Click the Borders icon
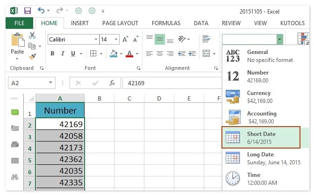The width and height of the screenshot is (314, 196). pyautogui.click(x=93, y=54)
